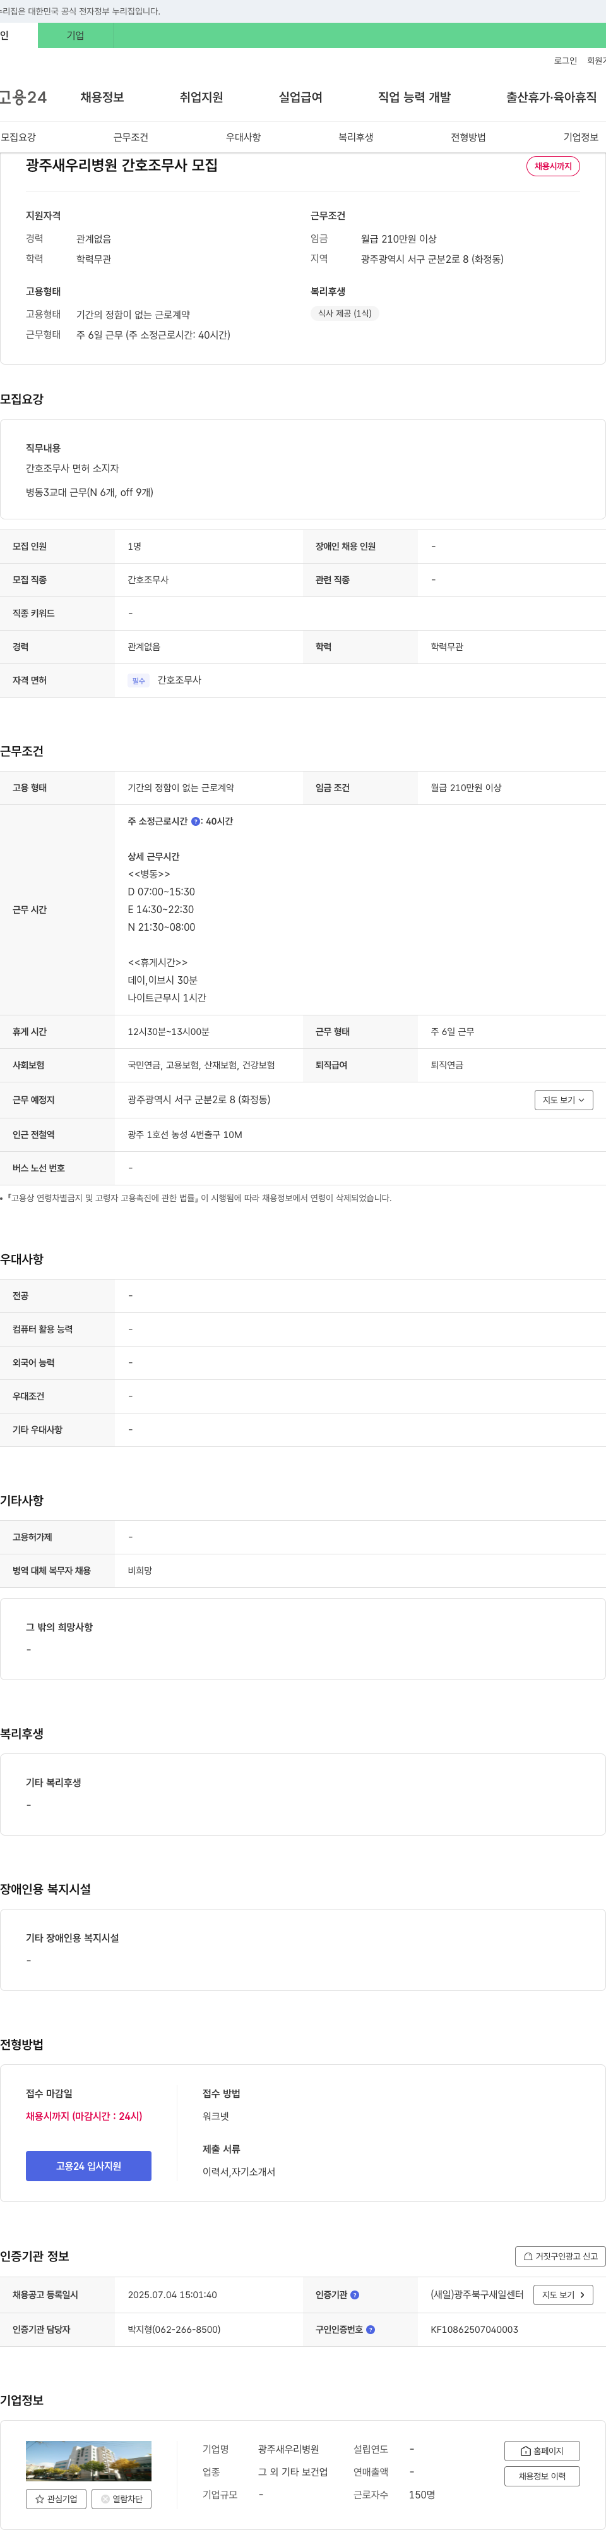Jump to the 복리후생 section tab
This screenshot has width=606, height=2530.
pyautogui.click(x=356, y=136)
